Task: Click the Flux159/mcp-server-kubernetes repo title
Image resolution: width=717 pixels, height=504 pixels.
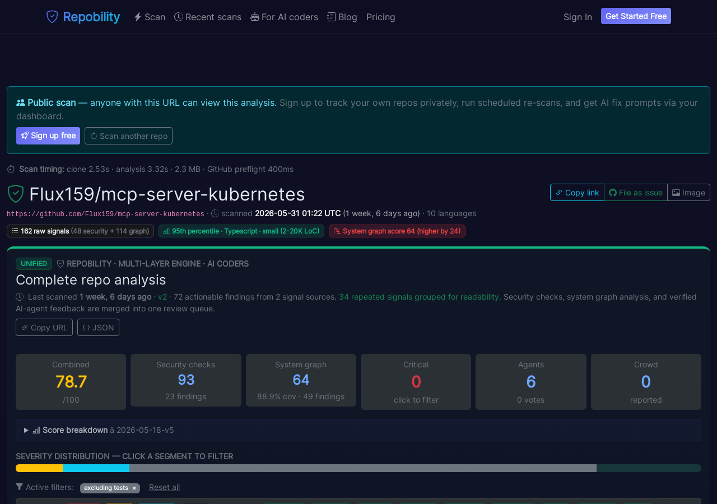Action: (x=167, y=194)
